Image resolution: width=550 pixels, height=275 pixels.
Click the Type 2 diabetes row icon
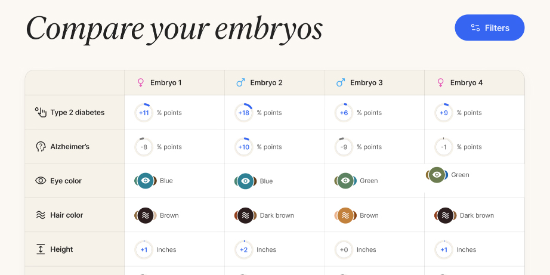pos(41,112)
